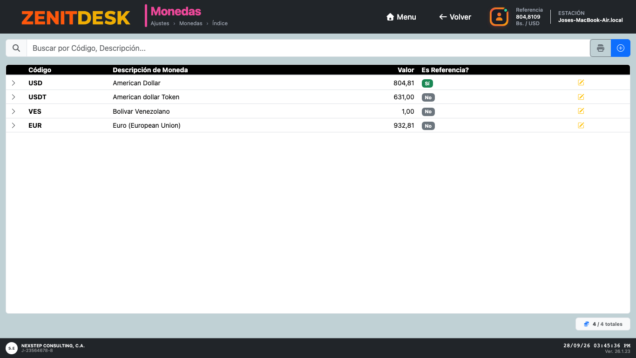Click the 4 / 4 totales counter
This screenshot has width=636, height=358.
tap(603, 324)
